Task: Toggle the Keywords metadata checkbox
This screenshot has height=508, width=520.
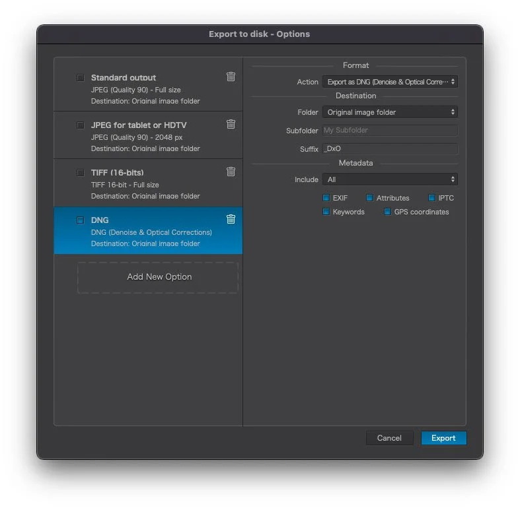Action: (x=326, y=212)
